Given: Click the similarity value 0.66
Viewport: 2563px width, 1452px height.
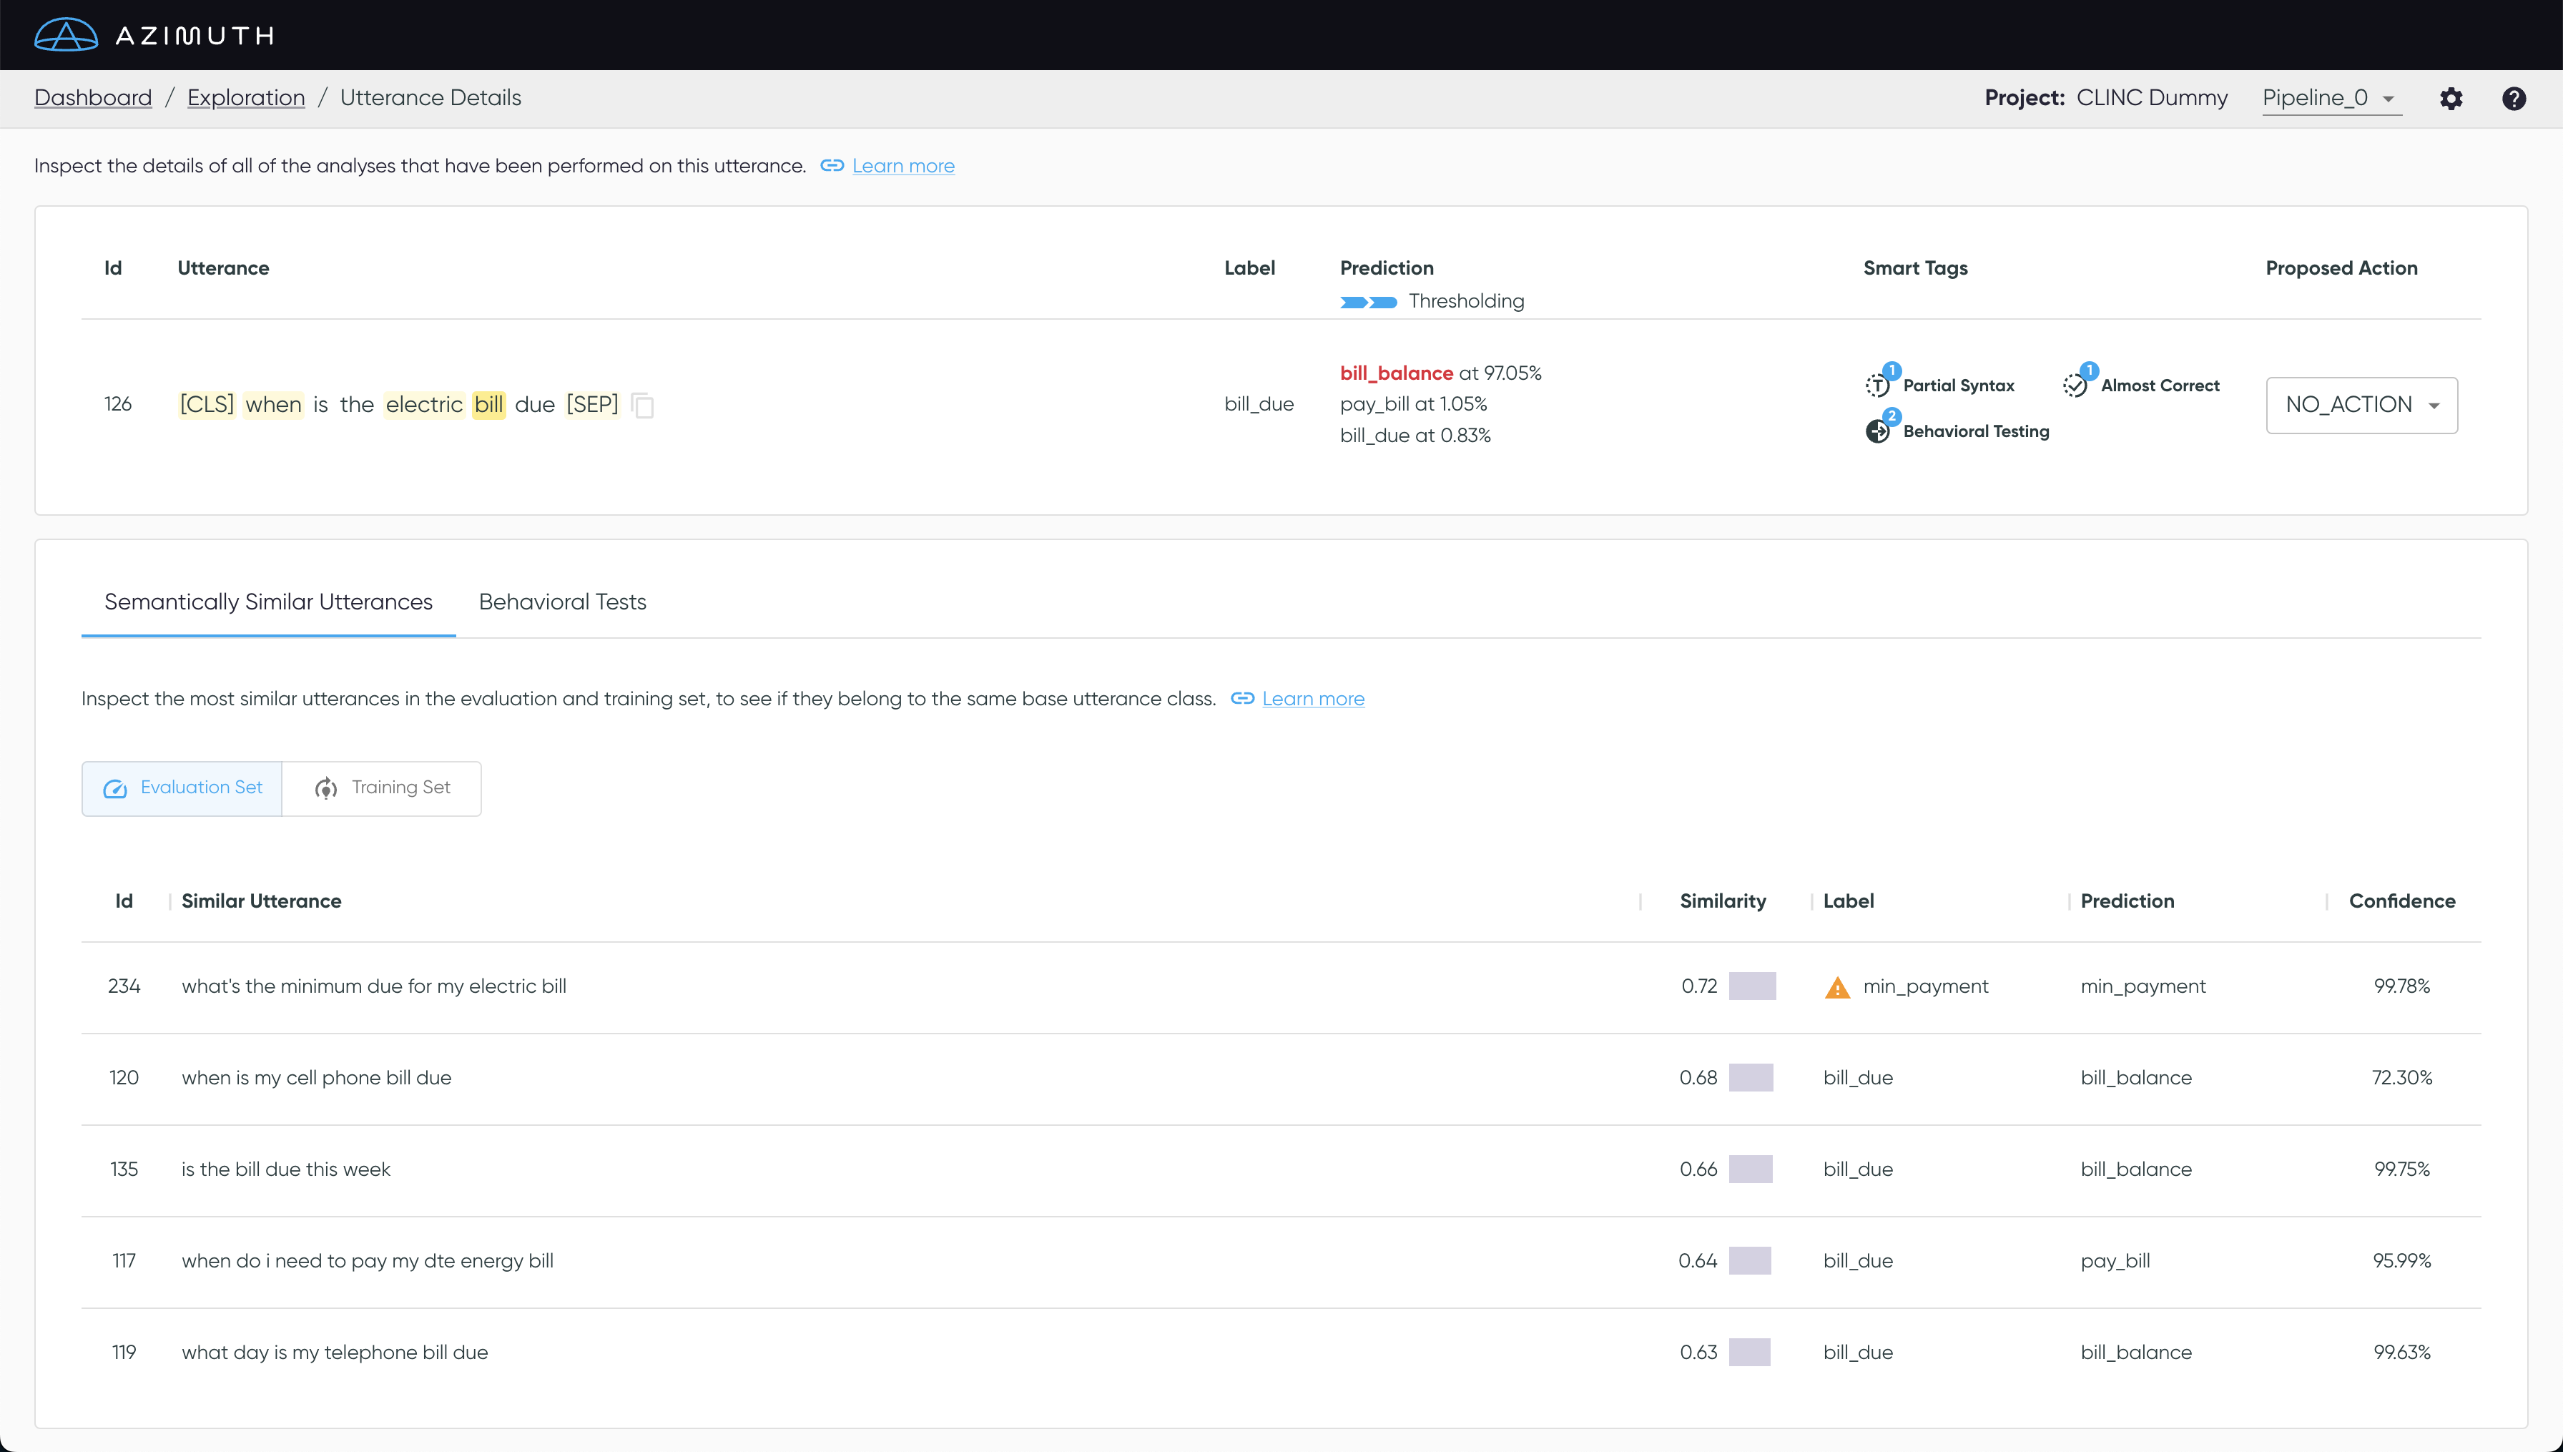Looking at the screenshot, I should click(x=1698, y=1169).
